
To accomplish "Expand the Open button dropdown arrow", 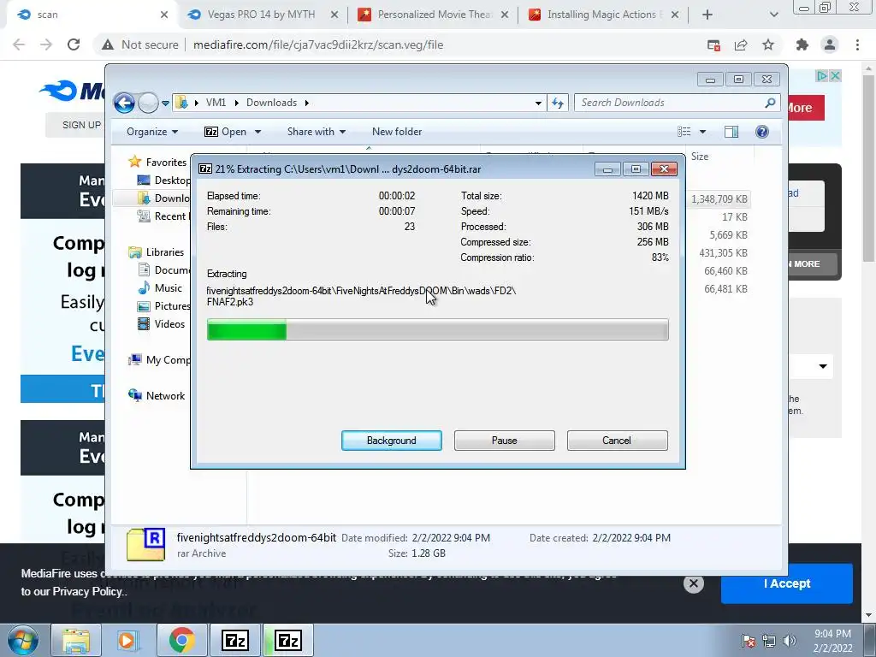I will pos(257,132).
